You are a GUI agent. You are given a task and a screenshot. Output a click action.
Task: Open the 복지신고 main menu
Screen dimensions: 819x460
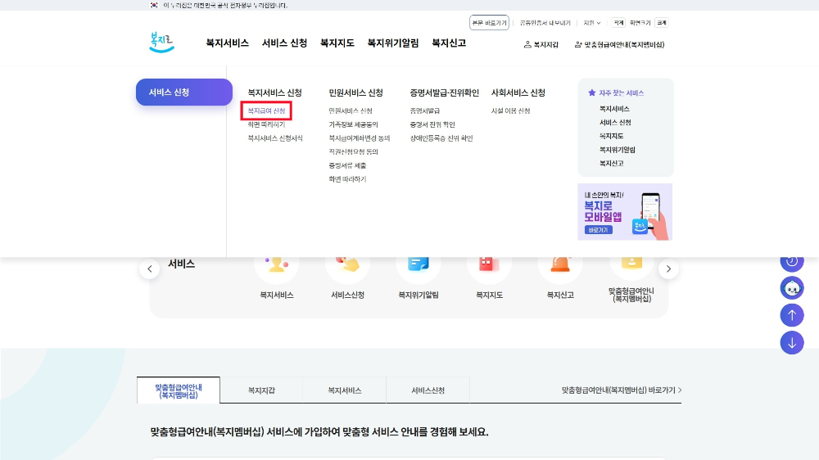coord(449,43)
